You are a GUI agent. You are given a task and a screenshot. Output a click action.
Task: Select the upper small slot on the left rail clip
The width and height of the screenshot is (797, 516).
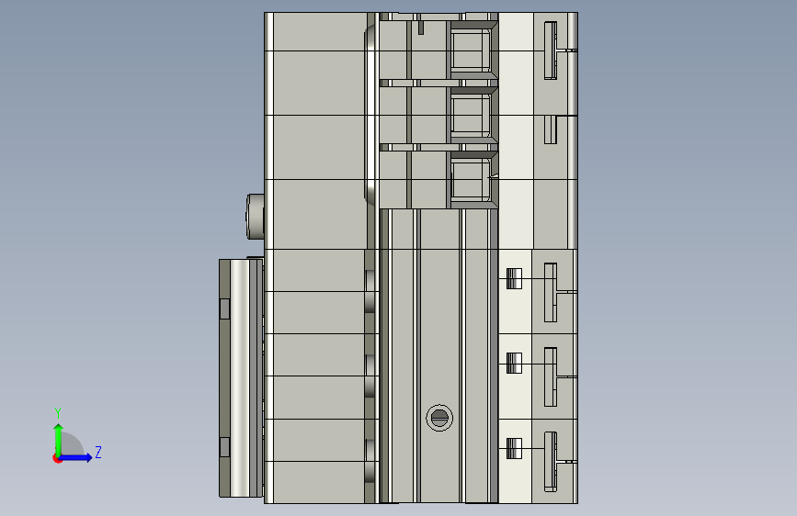click(224, 308)
